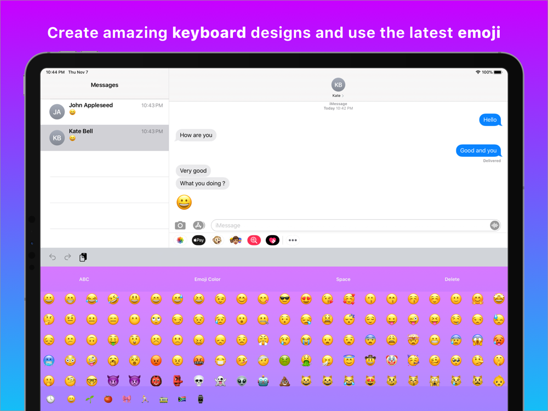The width and height of the screenshot is (548, 411).
Task: Tap the Space key
Action: point(343,279)
